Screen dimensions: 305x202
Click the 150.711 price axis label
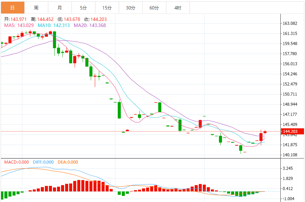290,94
